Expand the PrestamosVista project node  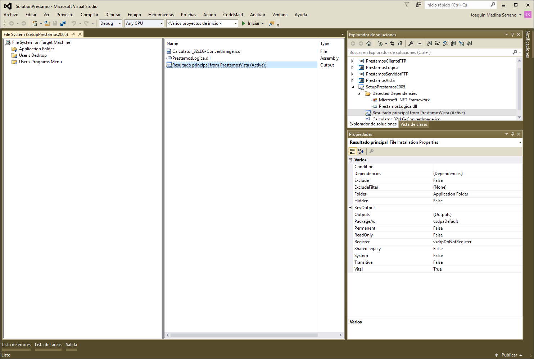point(353,80)
